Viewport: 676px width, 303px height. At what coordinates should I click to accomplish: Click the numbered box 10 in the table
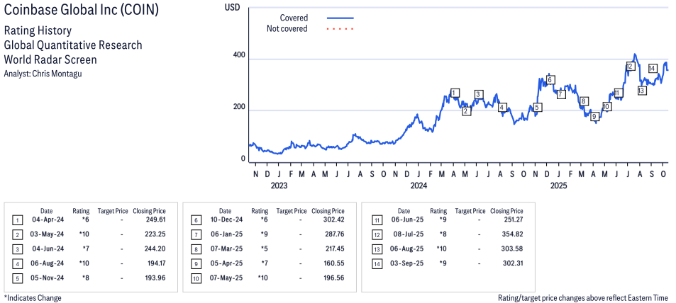pyautogui.click(x=196, y=278)
